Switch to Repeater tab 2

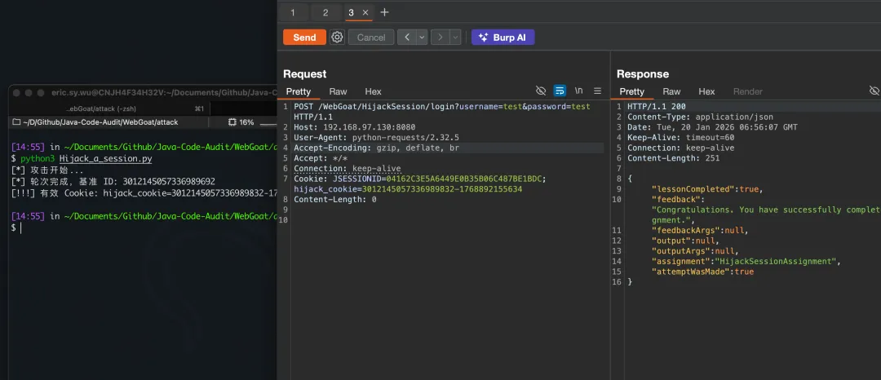point(325,12)
